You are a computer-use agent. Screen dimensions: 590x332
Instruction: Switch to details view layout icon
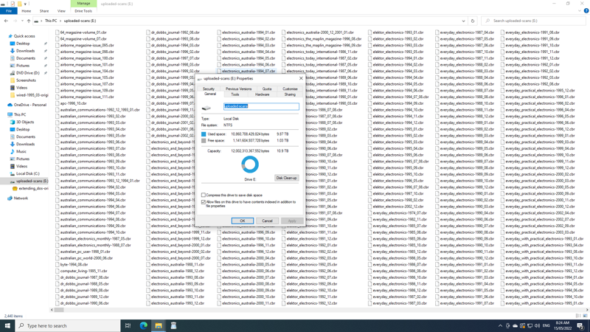578,316
